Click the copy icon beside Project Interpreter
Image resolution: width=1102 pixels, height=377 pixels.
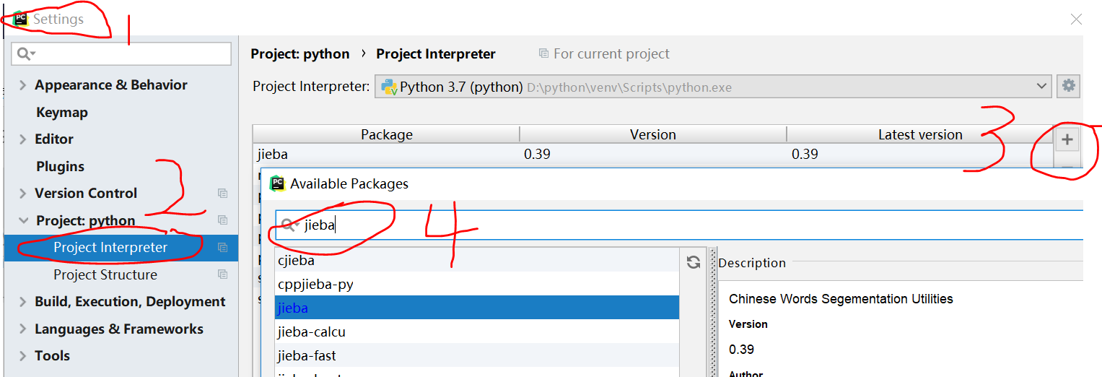pos(222,248)
